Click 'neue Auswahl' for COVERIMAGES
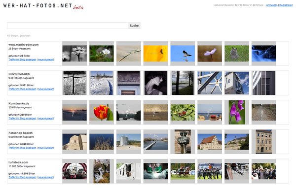The image size is (296, 188). point(46,89)
